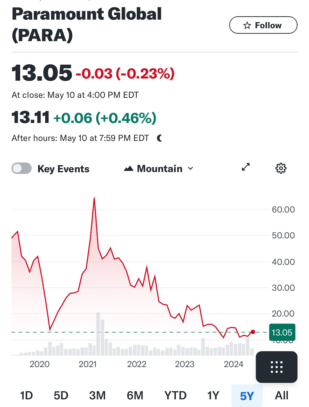Screen dimensions: 309x407
Task: Click the after-hours moon icon
Action: click(160, 138)
